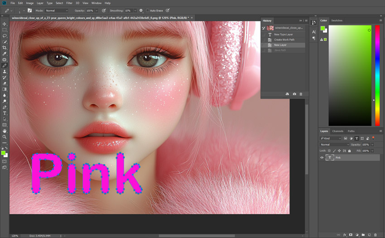385x238 pixels.
Task: Pick the Zoom tool in toolbar
Action: (5, 136)
